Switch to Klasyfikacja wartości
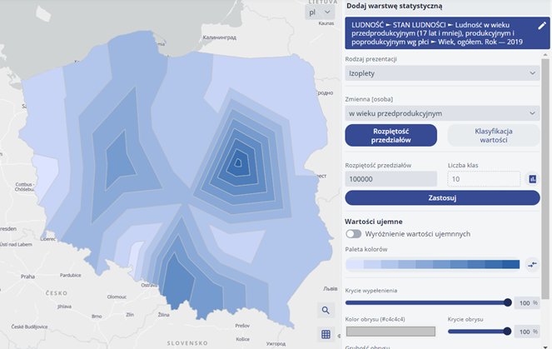 point(493,135)
